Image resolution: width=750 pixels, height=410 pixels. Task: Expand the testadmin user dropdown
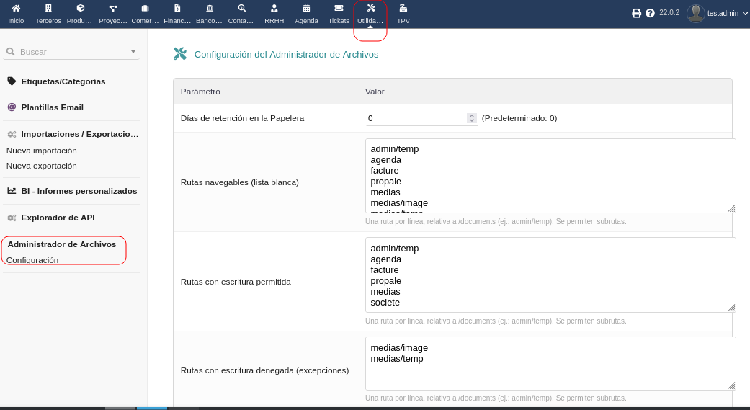tap(744, 13)
